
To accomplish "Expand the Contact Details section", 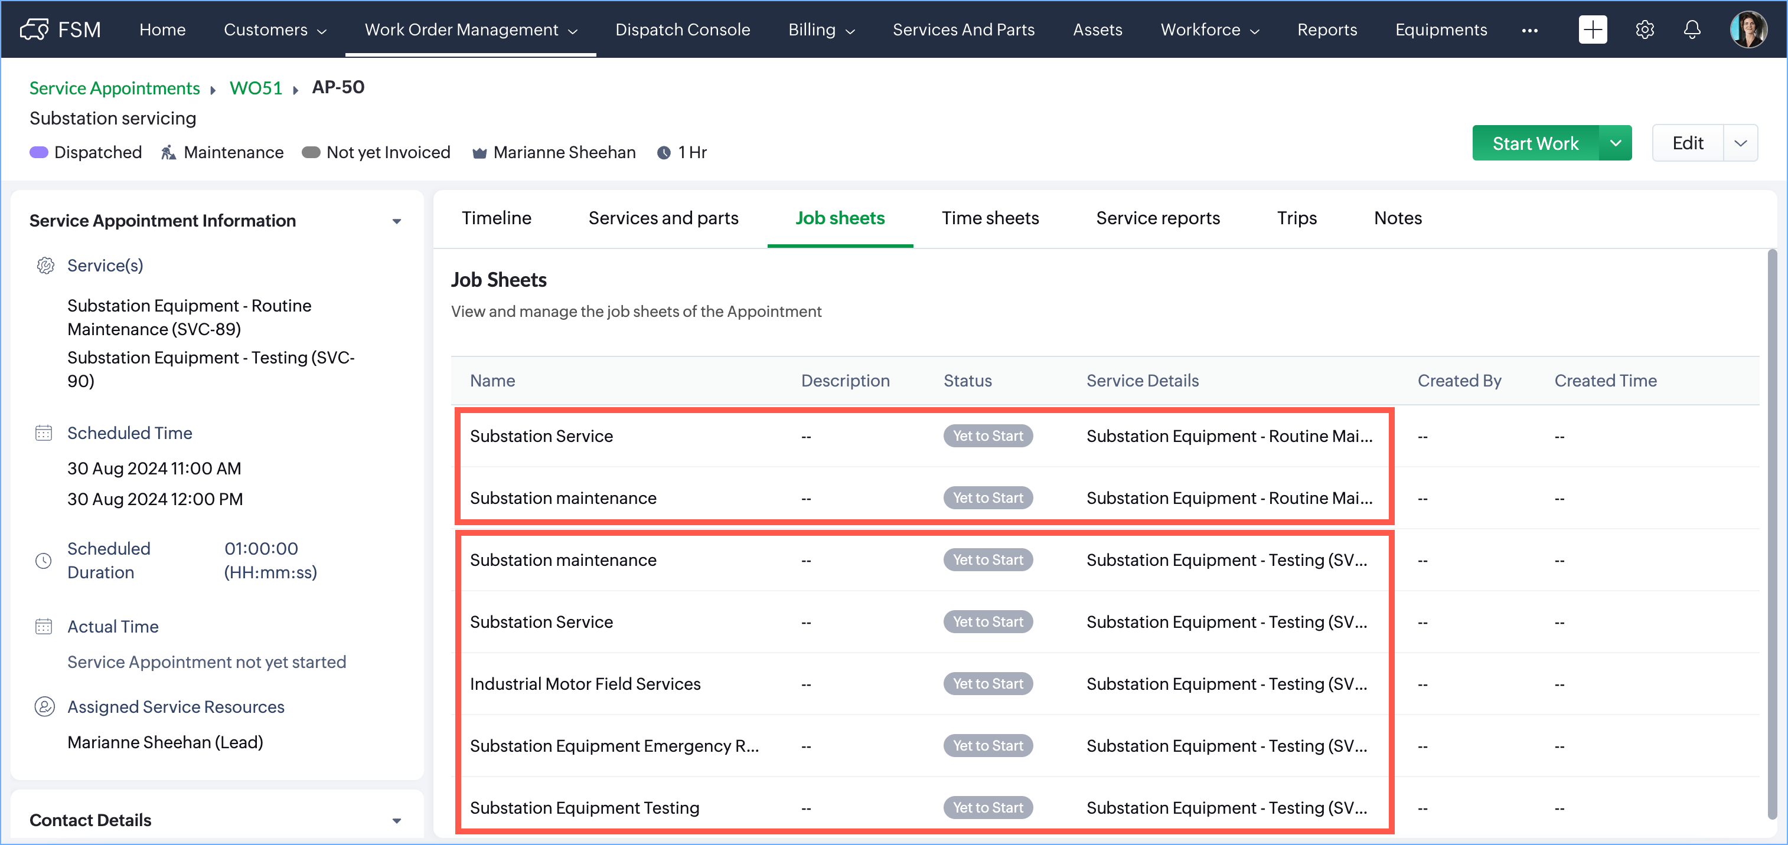I will tap(396, 820).
